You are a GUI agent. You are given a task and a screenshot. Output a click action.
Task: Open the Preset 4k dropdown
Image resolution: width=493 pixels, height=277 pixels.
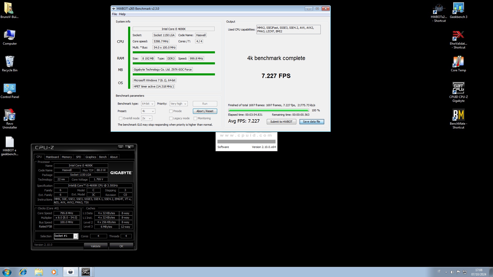pos(148,111)
